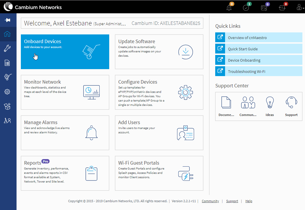Open the reports list icon in the sidebar
305x210 pixels.
click(x=8, y=63)
